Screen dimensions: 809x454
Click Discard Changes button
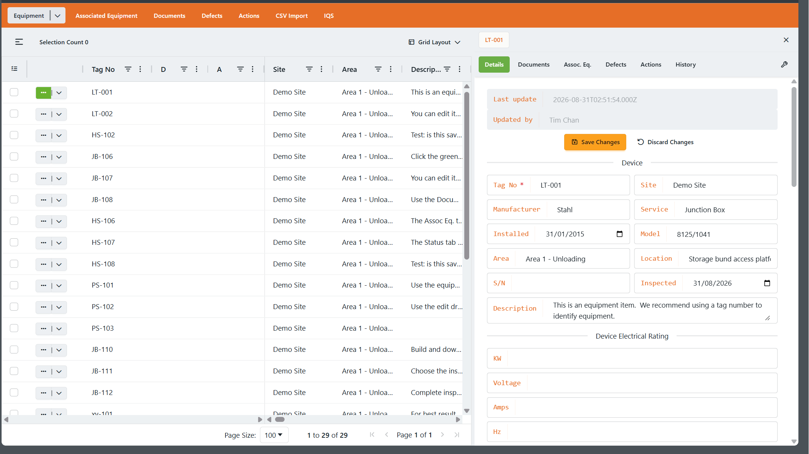(x=665, y=142)
